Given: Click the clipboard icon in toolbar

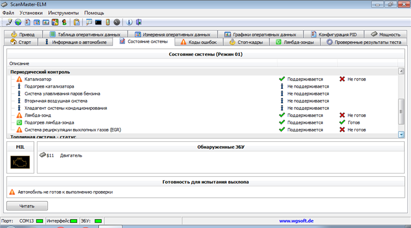Looking at the screenshot, I should [77, 22].
